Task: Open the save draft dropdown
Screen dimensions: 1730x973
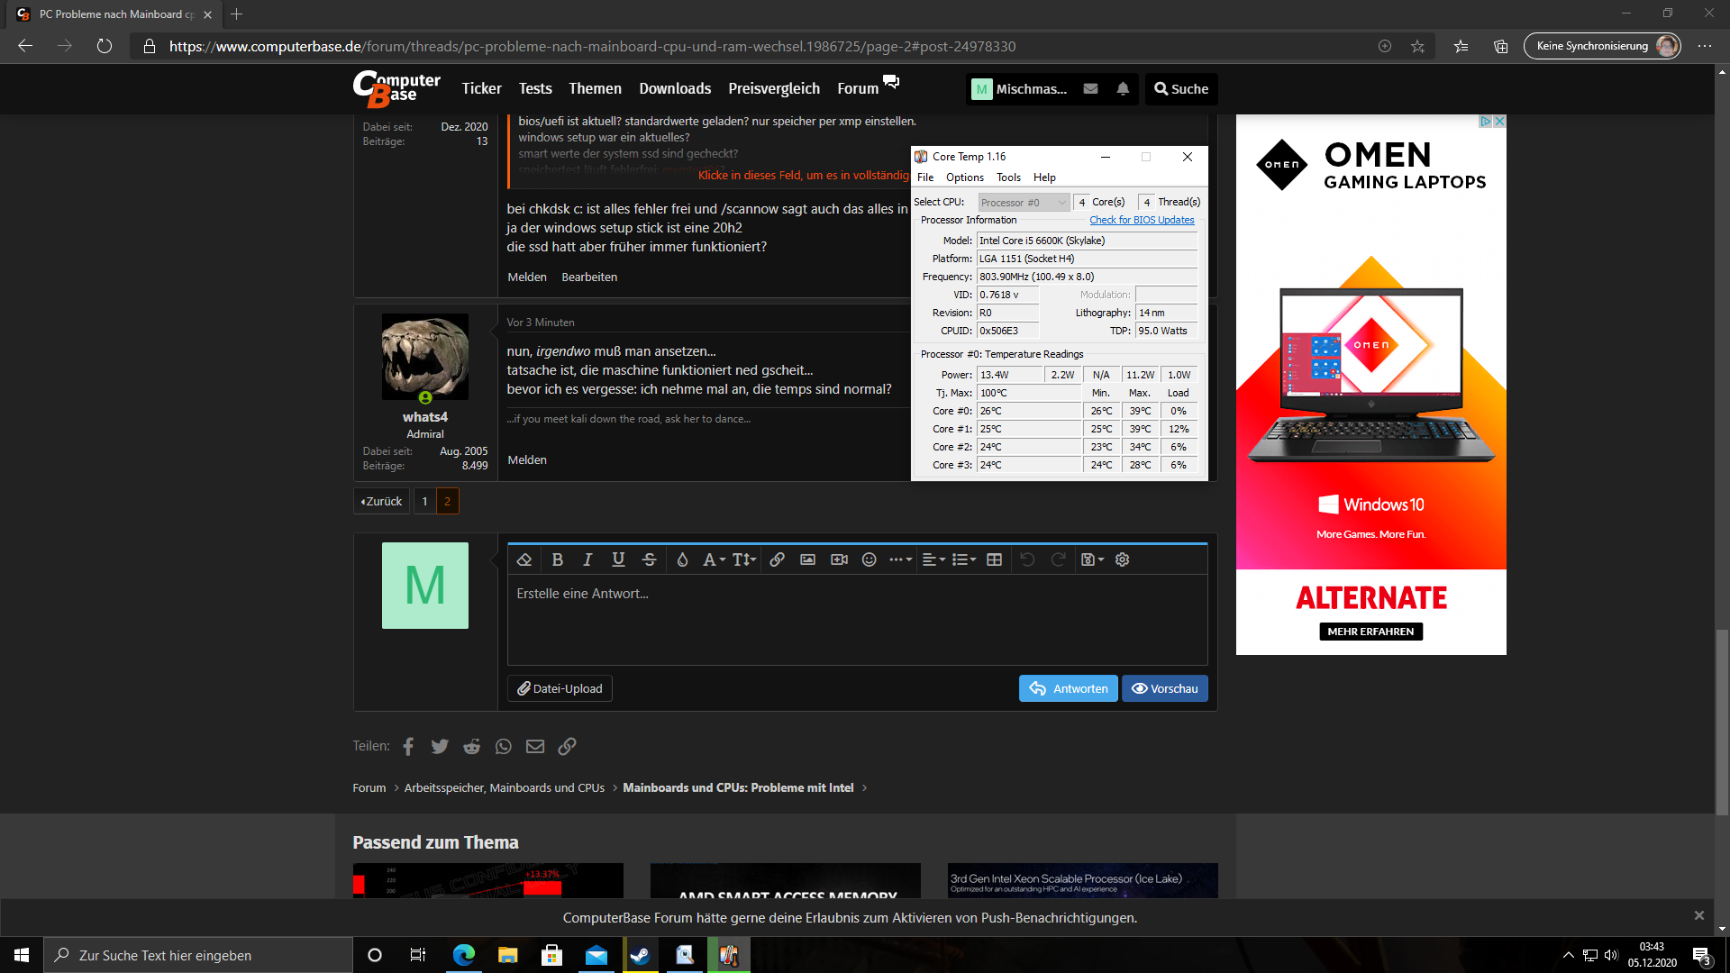Action: pyautogui.click(x=1092, y=559)
